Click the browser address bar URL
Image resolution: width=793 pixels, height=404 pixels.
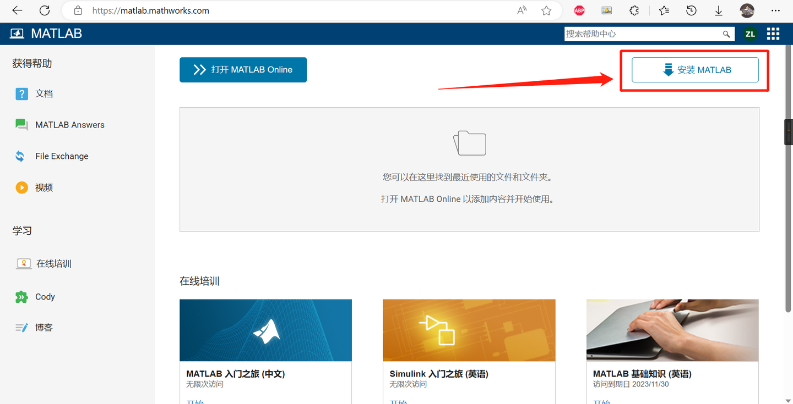click(x=151, y=10)
